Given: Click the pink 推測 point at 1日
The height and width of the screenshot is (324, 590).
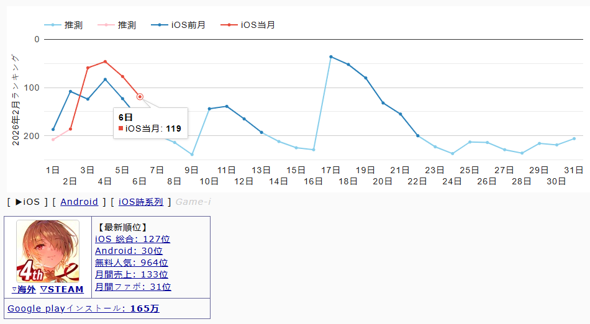Looking at the screenshot, I should 53,140.
